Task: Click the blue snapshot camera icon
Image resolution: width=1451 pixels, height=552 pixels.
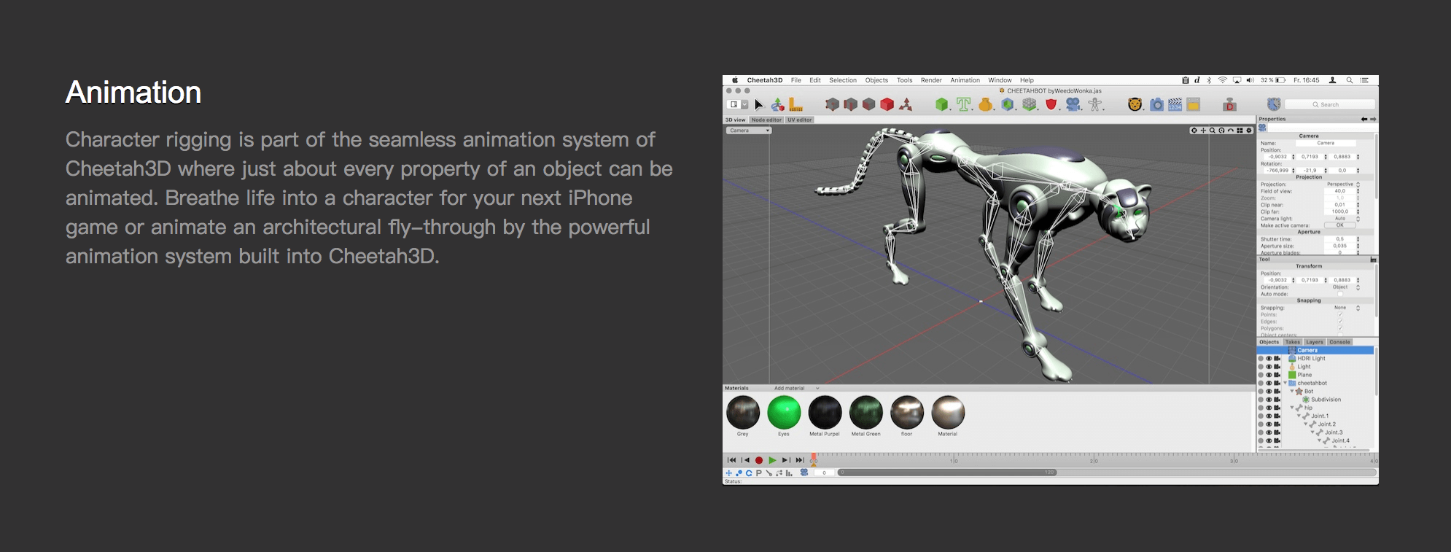Action: point(1156,105)
